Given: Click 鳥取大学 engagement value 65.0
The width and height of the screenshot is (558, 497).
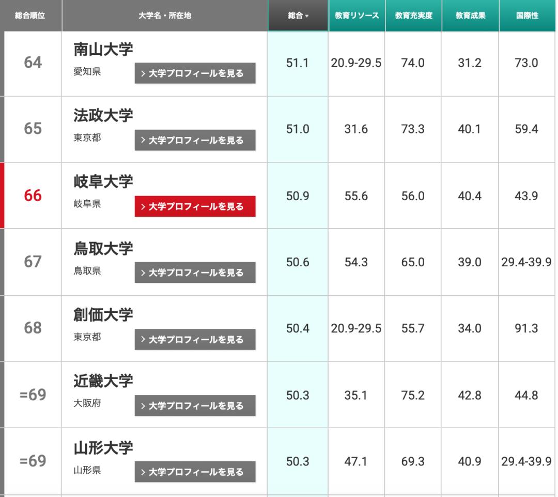Looking at the screenshot, I should (413, 262).
